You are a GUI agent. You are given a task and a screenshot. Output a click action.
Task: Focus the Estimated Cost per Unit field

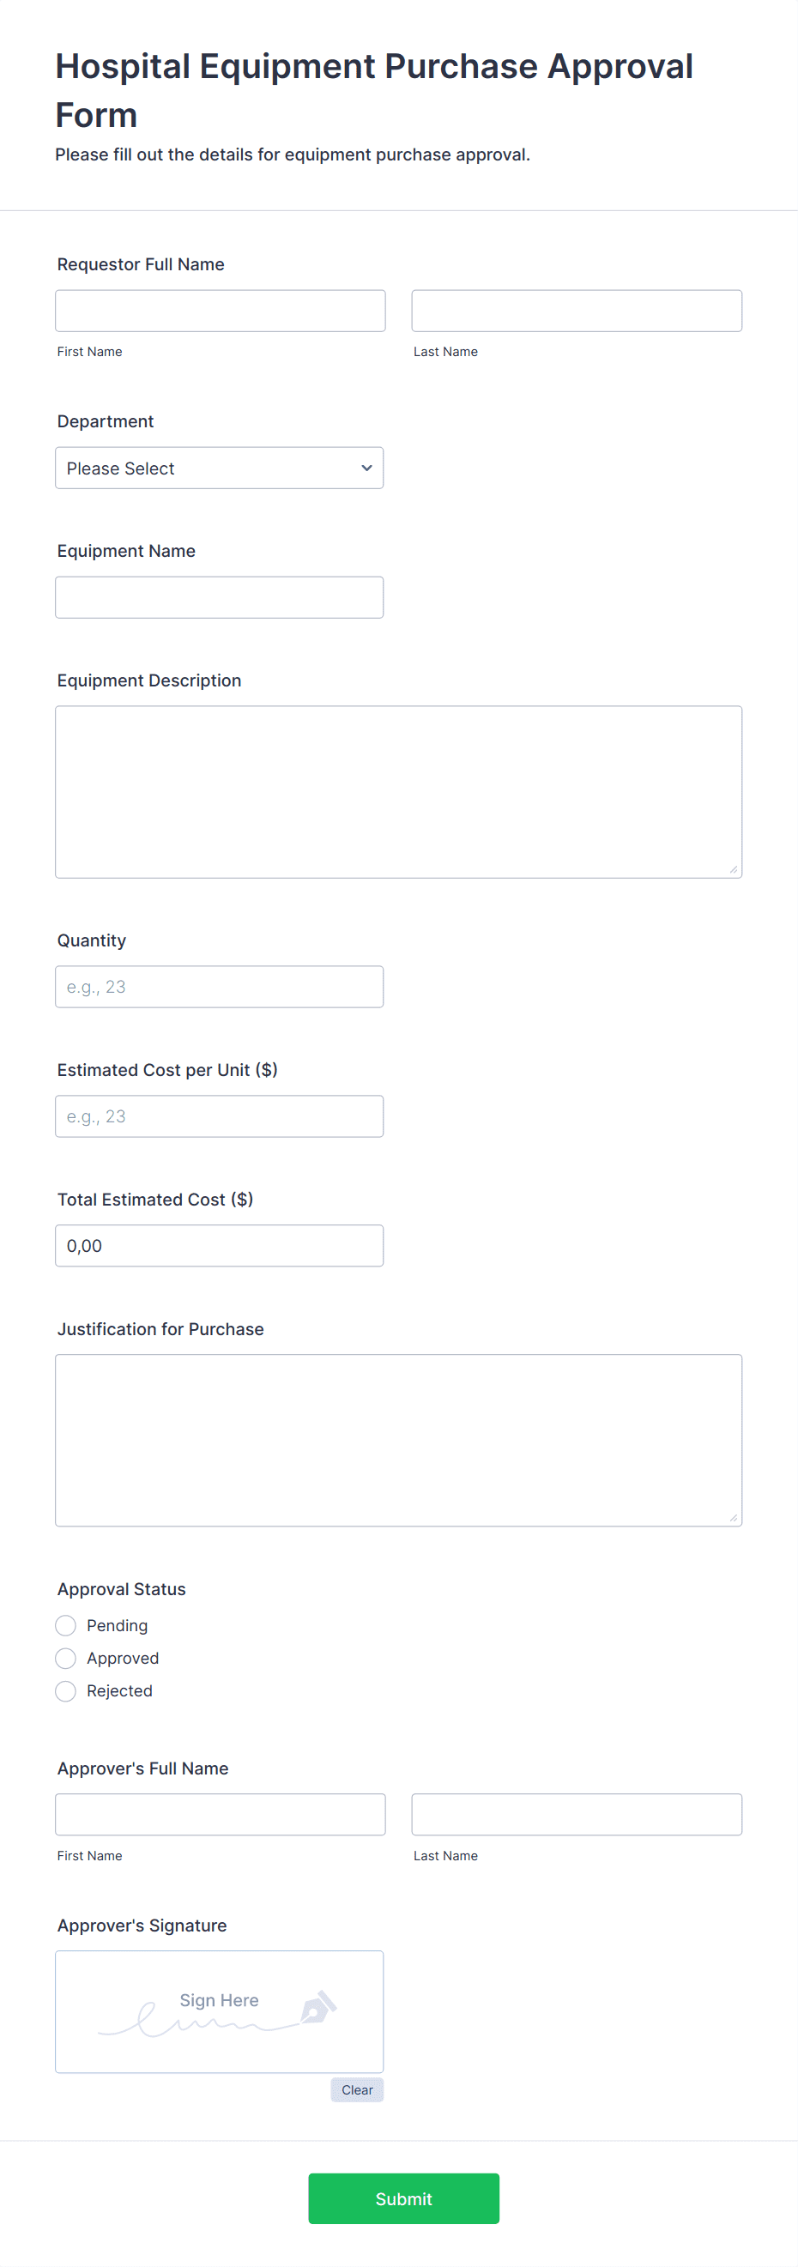coord(219,1115)
